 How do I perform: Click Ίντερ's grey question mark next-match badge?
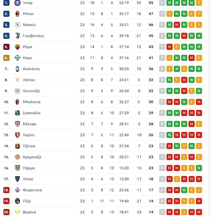coord(162,3)
